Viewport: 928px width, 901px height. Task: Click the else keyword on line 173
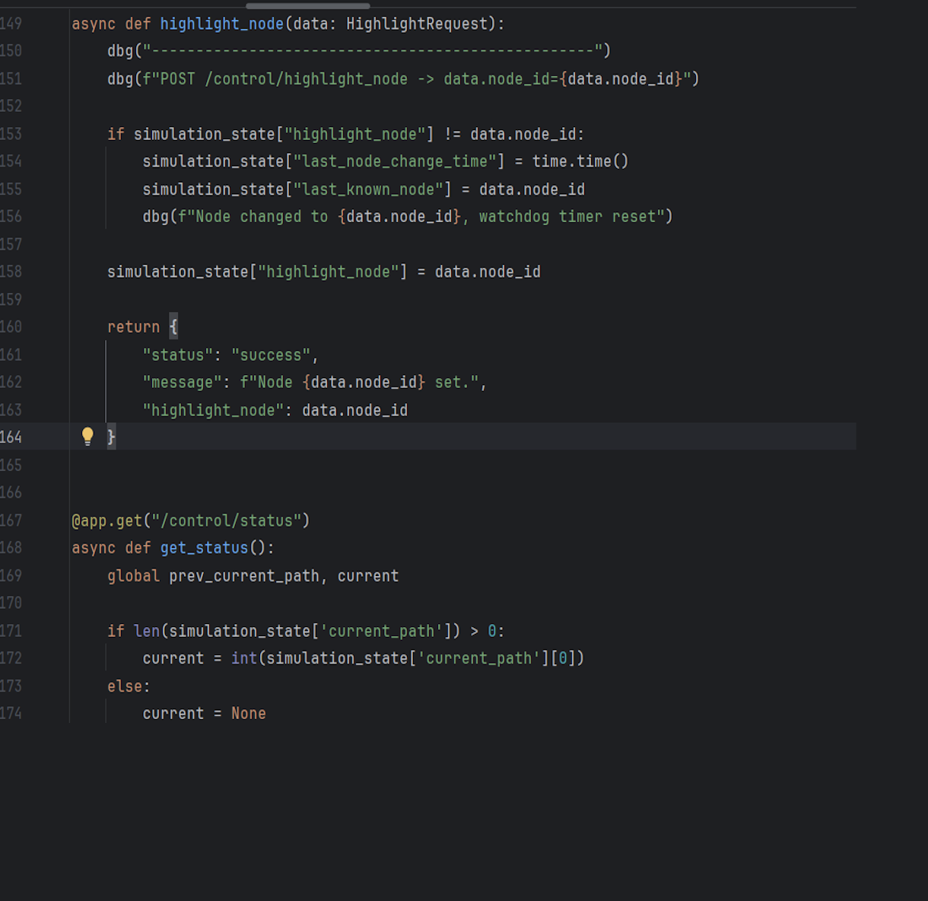125,686
